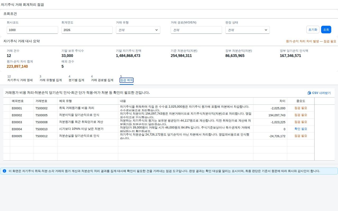Click the 기준 처분손익(자본) value 254,984,311
This screenshot has height=211, width=338.
tap(181, 56)
